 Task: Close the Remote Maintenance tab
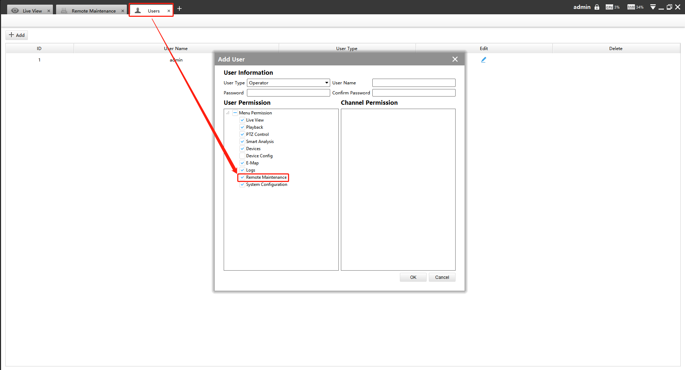123,11
